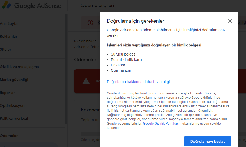Viewport: 246px width, 147px height.
Task: Open Ödemeler in the sidebar
Action: (x=9, y=136)
